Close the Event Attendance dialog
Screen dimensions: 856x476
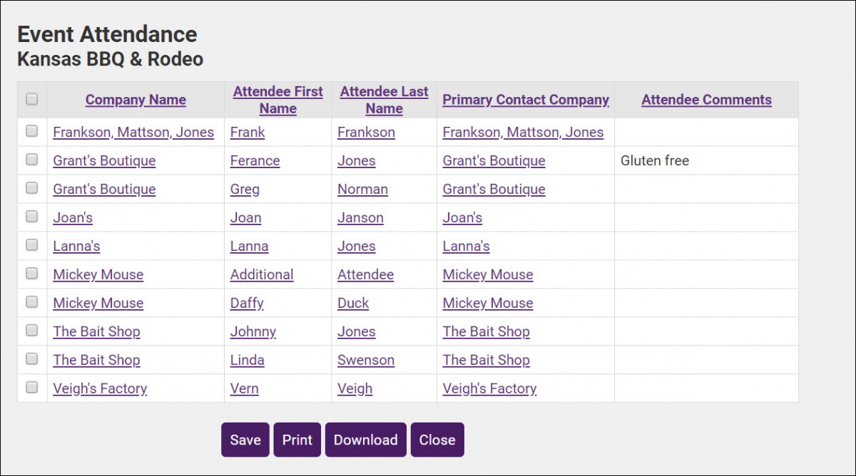437,440
